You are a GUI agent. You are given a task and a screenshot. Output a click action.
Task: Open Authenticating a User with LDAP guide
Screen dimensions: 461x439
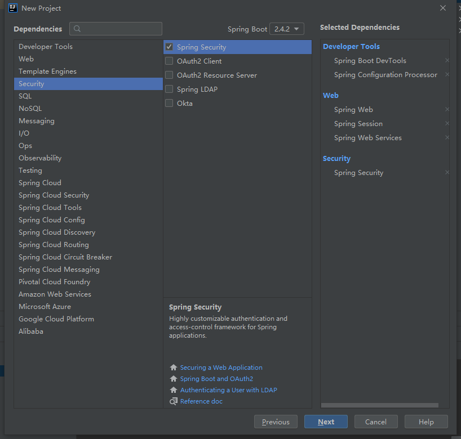coord(228,390)
